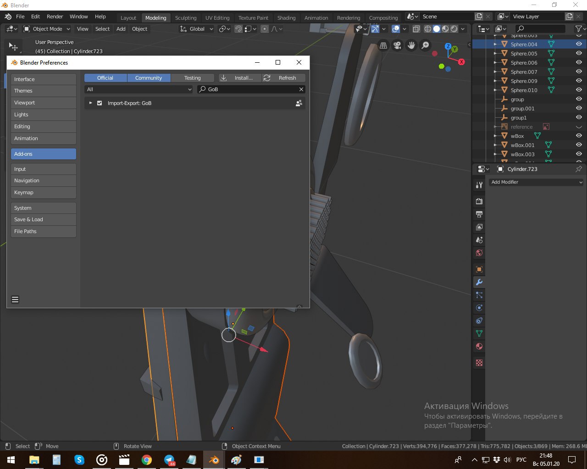Open the Scene properties tab
The height and width of the screenshot is (469, 587).
point(479,240)
